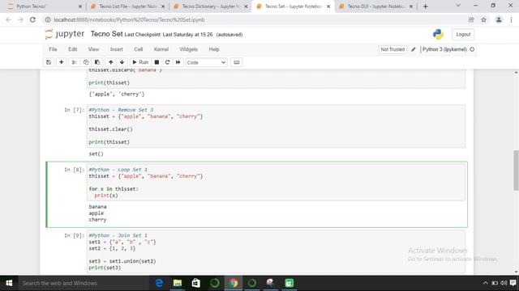The width and height of the screenshot is (519, 291).
Task: Open the tab search chevron
Action: coord(458,6)
